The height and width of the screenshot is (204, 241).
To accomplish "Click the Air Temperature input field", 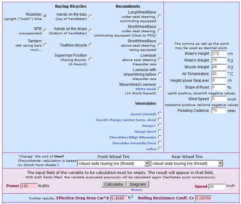I will [219, 74].
